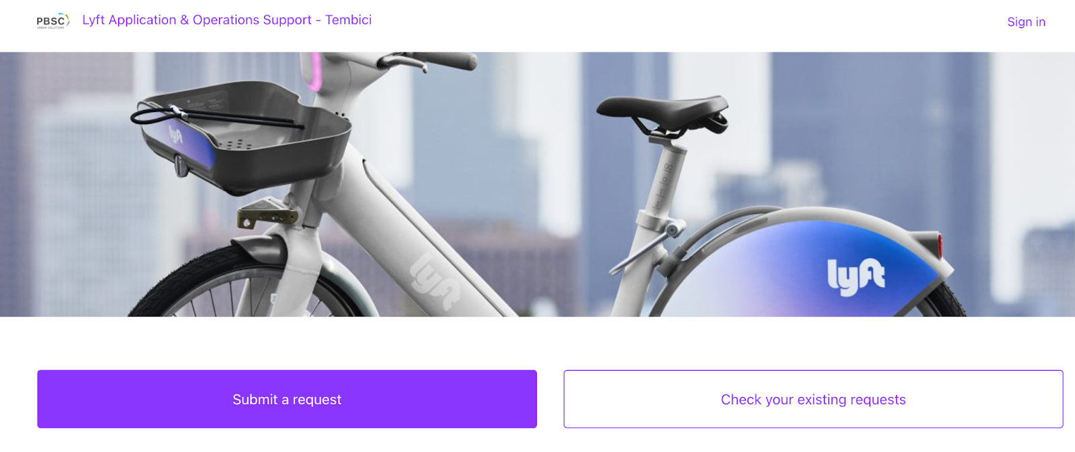Screen dimensions: 1075x452
Task: Click the Submit a request button
Action: (287, 399)
